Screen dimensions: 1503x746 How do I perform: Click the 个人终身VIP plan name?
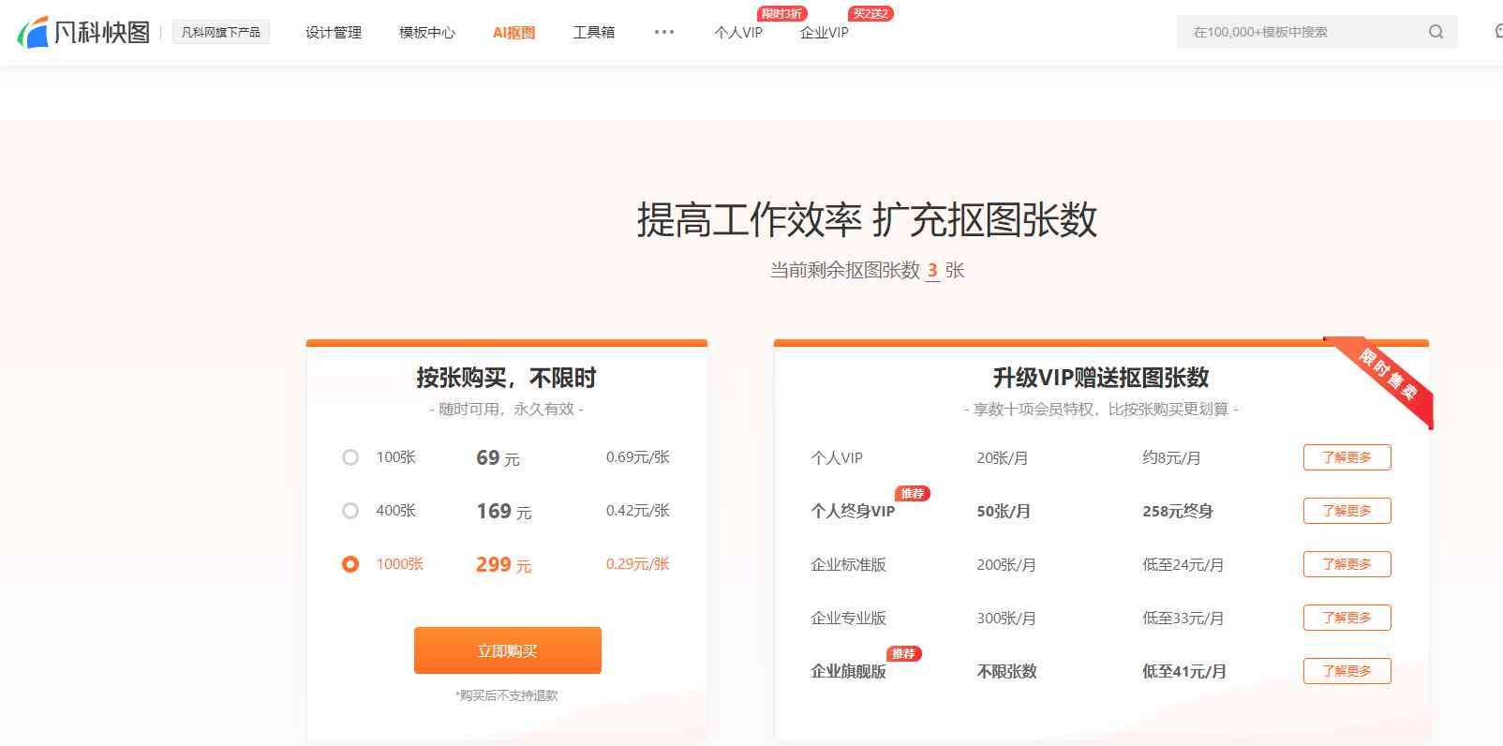[853, 512]
